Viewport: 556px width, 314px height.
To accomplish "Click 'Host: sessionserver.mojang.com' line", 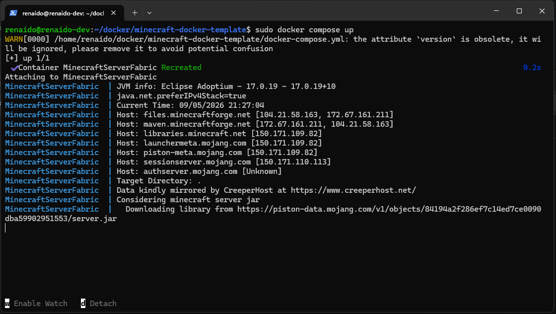I will pos(224,162).
